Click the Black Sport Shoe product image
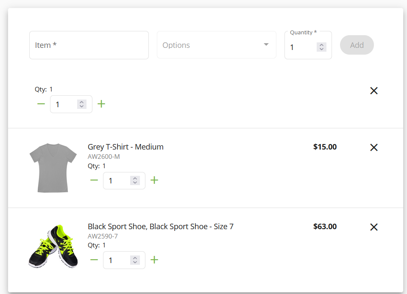The image size is (407, 294). click(x=53, y=247)
